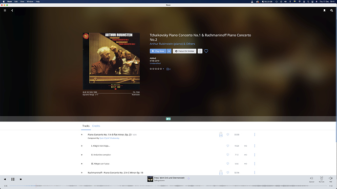
Task: Click signal path dot beside now-playing title
Action: [x=189, y=178]
